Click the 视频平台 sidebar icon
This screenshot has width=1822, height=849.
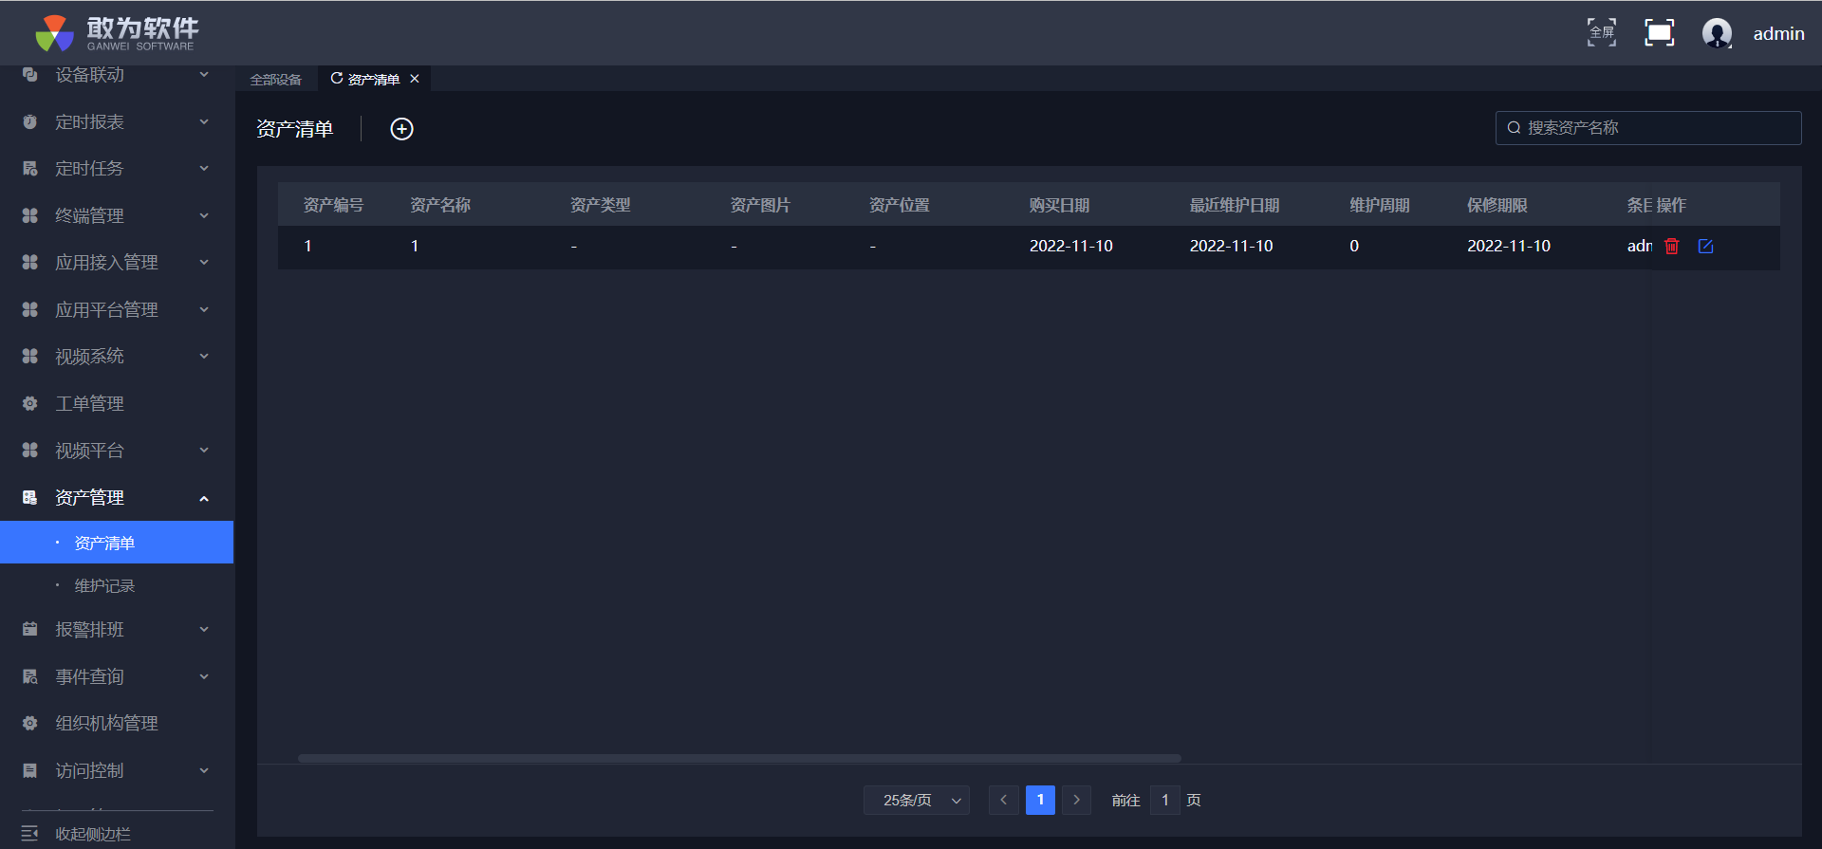pyautogui.click(x=29, y=450)
